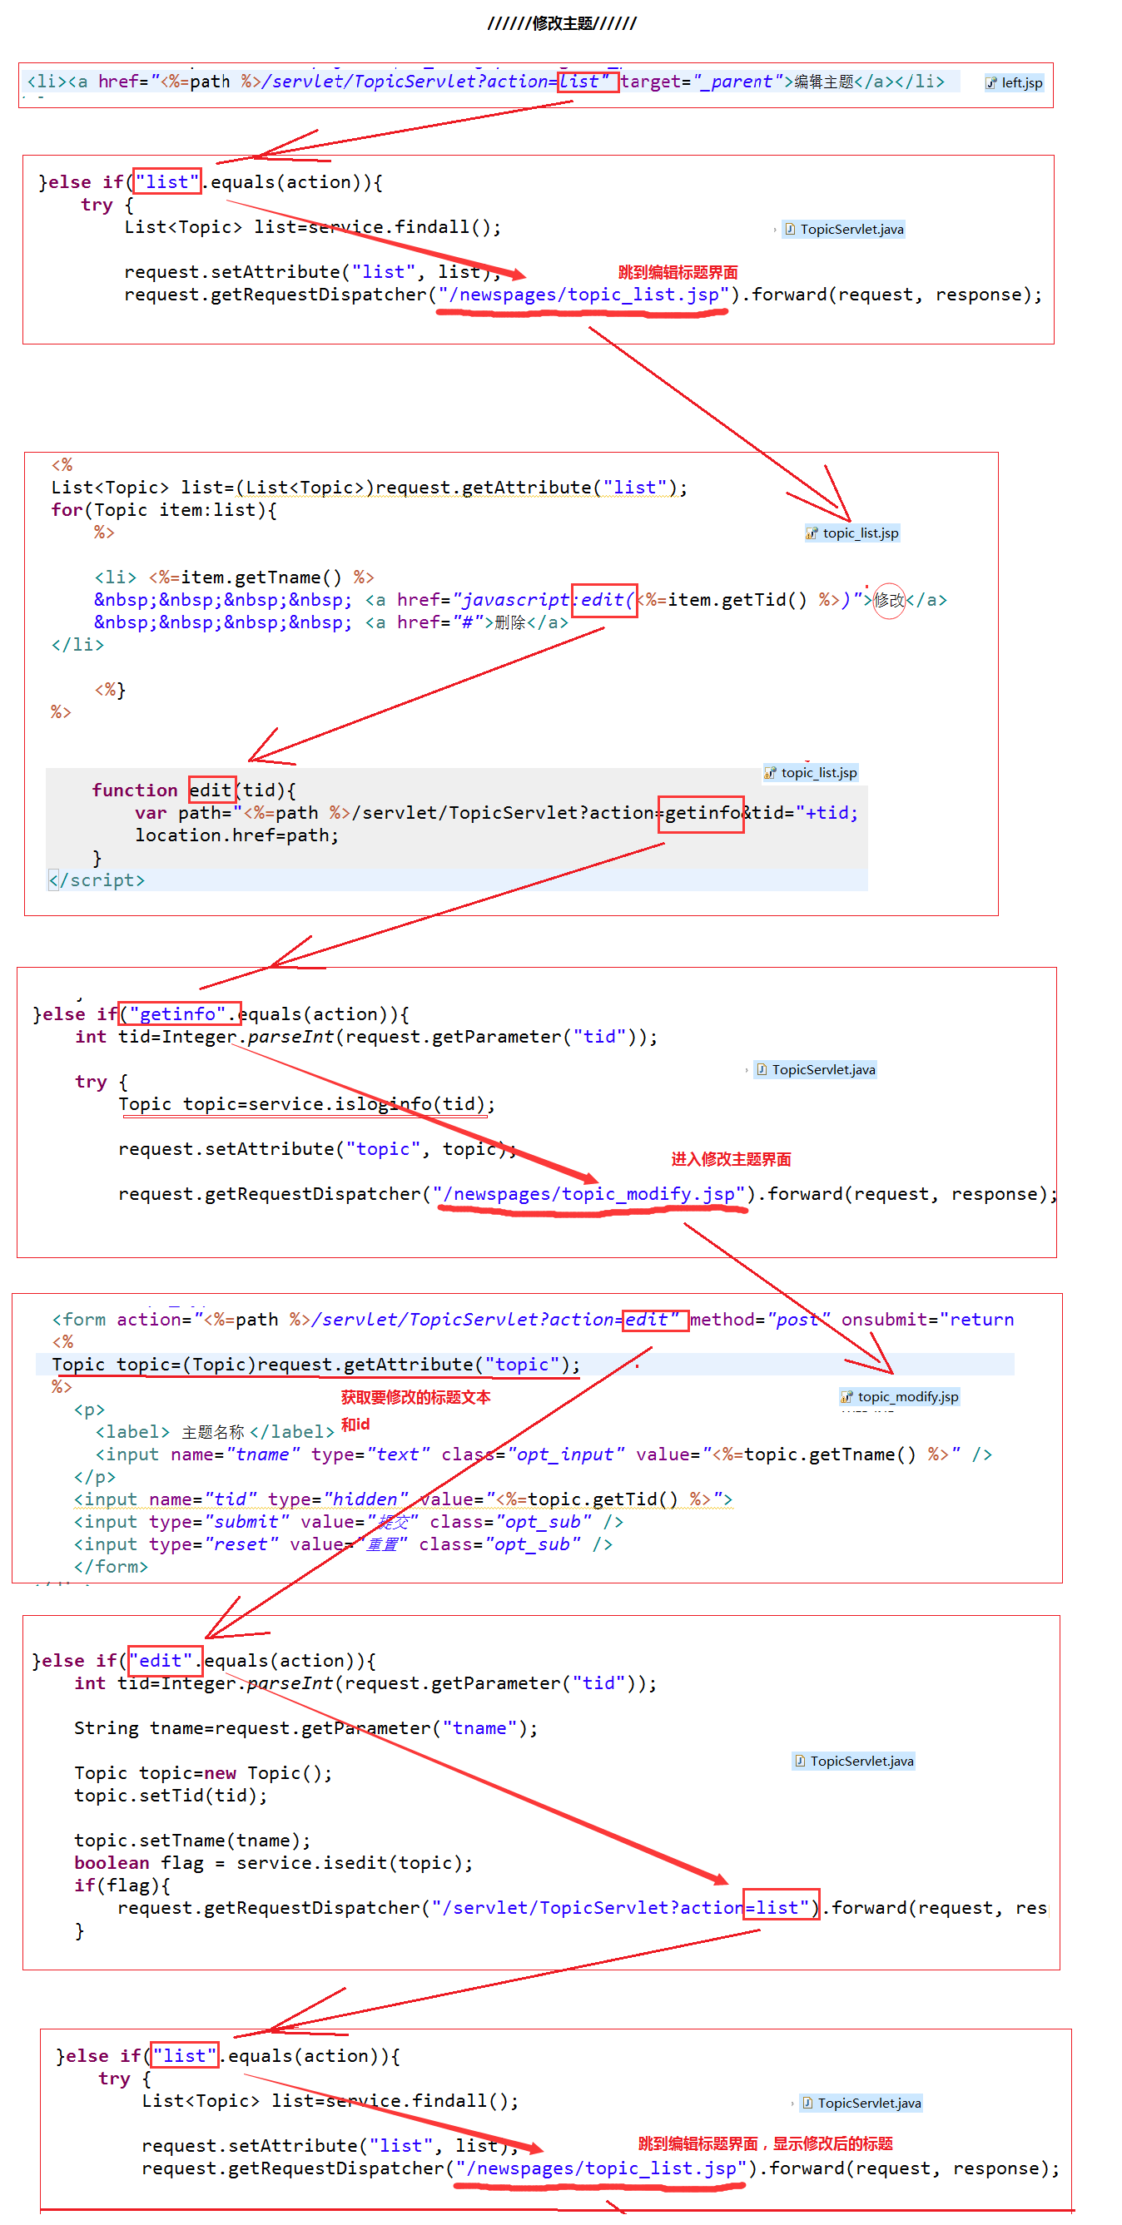
Task: Open the topic_modify.jsp editor tab
Action: pos(900,1395)
